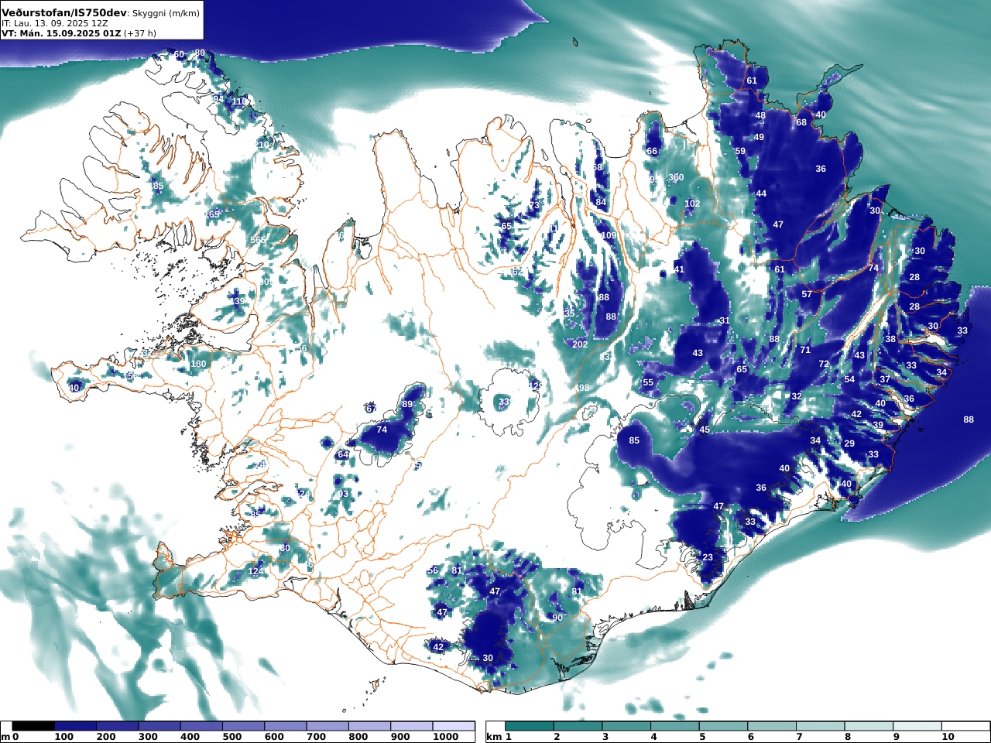Viewport: 991px width, 743px height.
Task: Click the IT: Lau. 13. 09. 2025 12Z line
Action: (55, 23)
